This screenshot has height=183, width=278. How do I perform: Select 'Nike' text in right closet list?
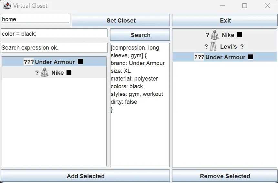click(x=228, y=35)
